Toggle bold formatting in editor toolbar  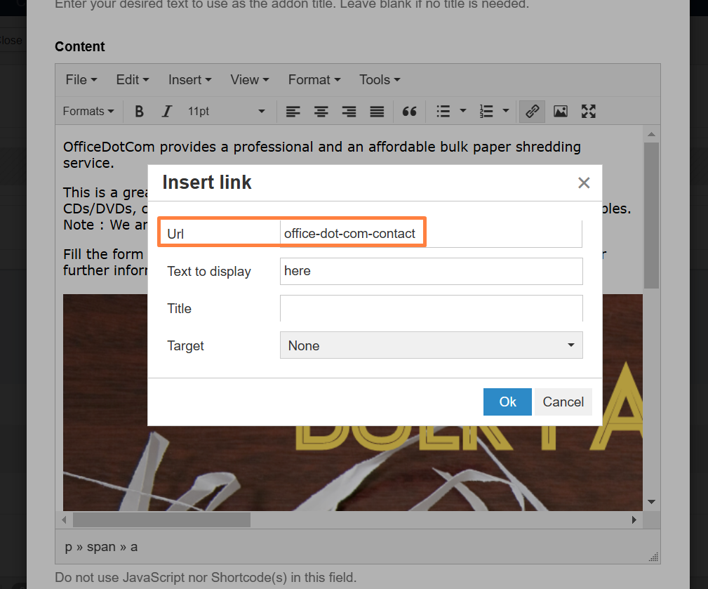[x=139, y=111]
